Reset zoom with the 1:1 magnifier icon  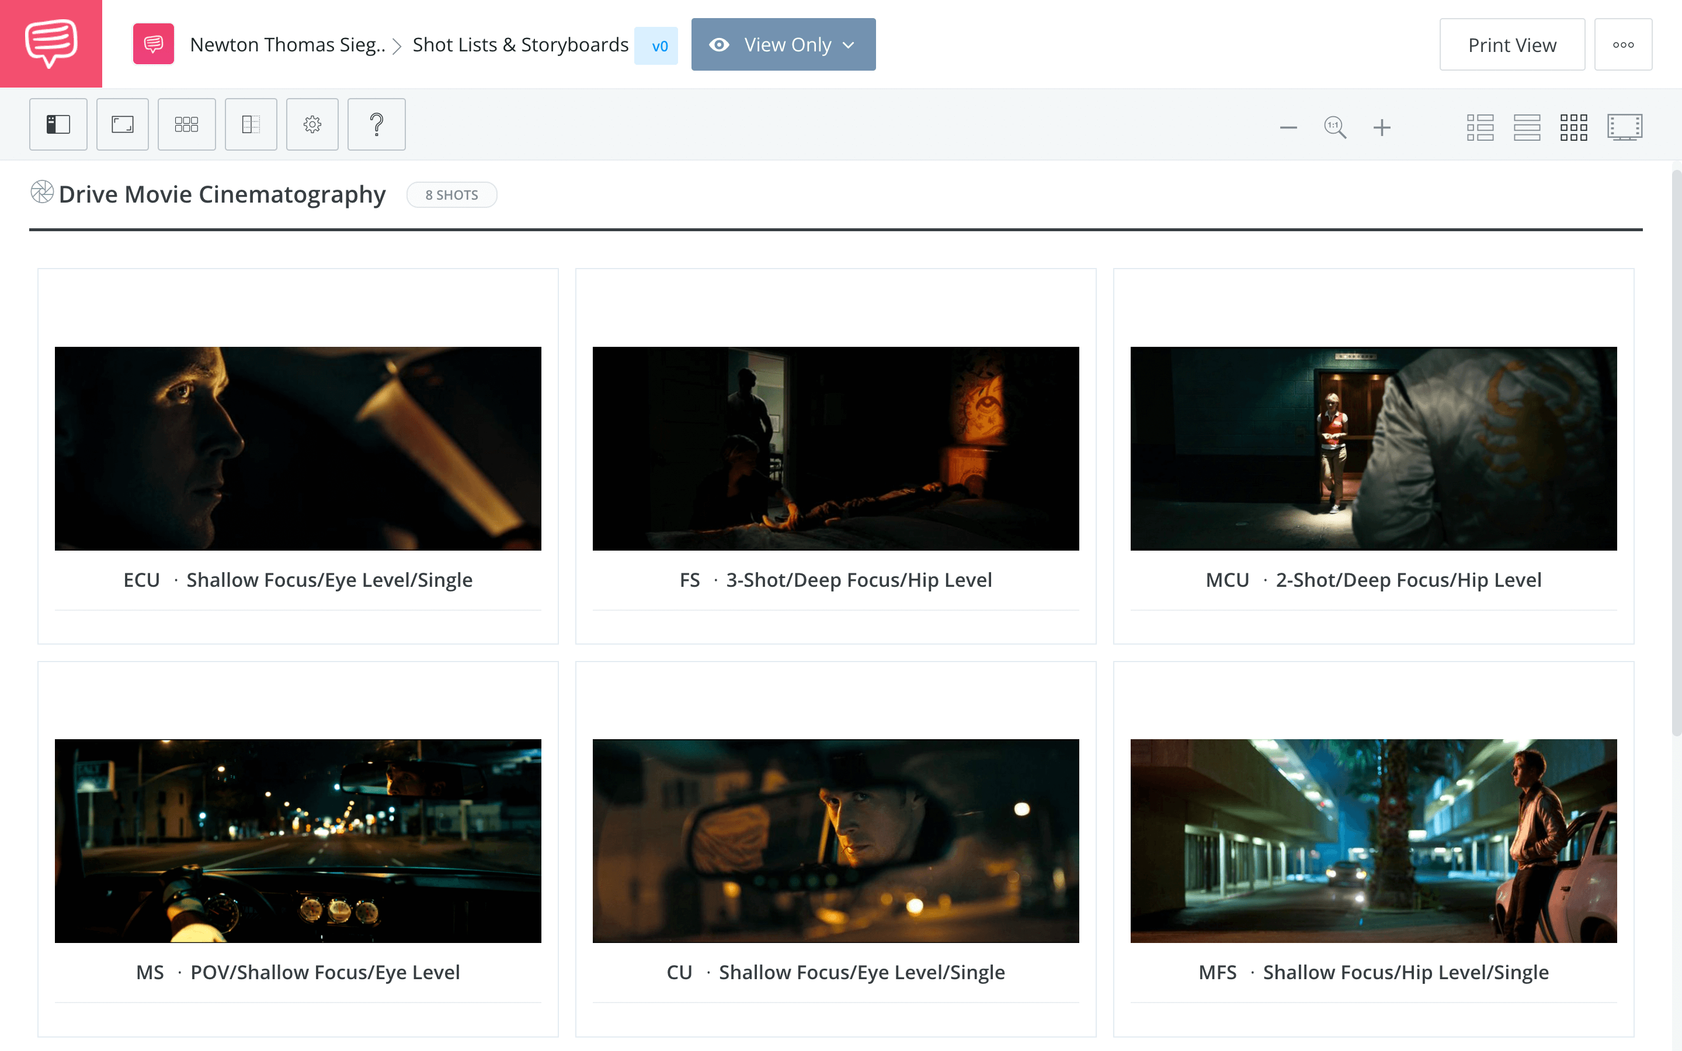[x=1335, y=128]
